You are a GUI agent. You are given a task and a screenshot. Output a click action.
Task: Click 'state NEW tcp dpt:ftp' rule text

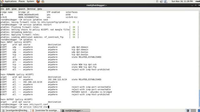point(84,67)
